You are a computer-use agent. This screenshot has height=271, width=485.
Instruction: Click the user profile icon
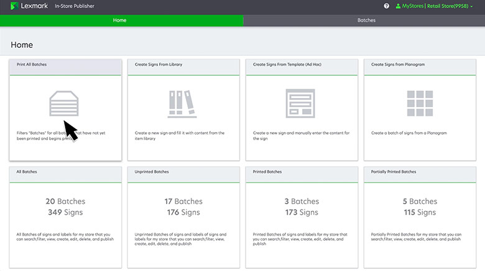(397, 6)
